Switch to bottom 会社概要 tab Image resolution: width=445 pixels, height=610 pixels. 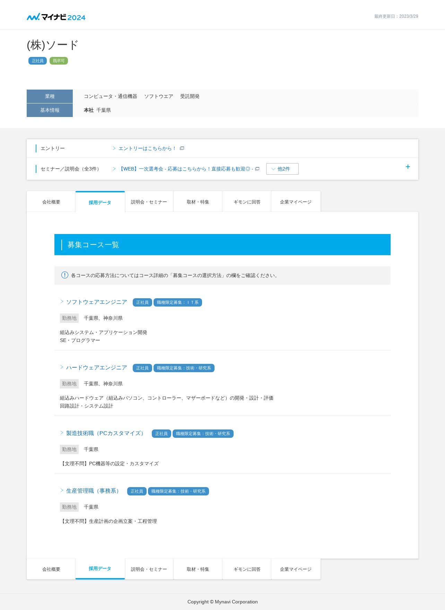[x=51, y=569]
